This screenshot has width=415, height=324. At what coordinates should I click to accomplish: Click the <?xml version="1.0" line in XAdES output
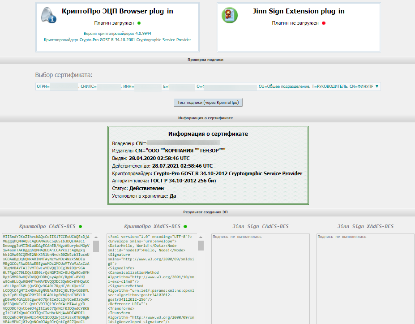[x=150, y=237]
